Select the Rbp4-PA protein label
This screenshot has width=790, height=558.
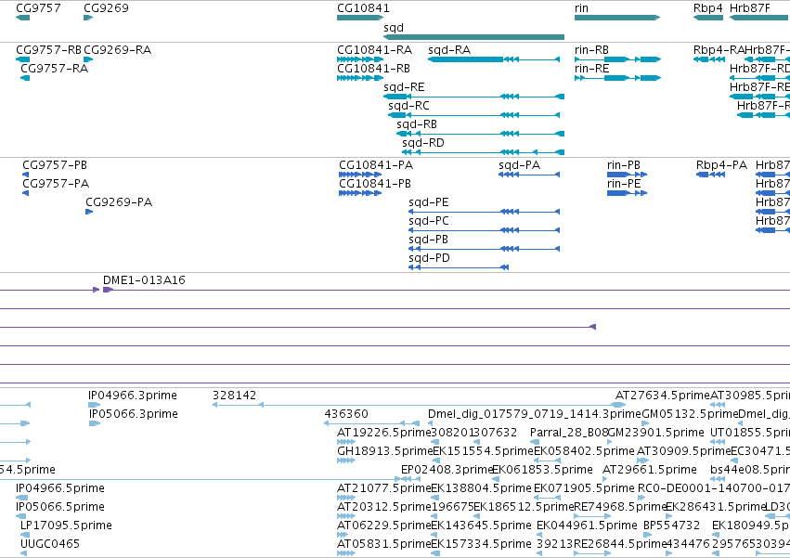pos(721,165)
